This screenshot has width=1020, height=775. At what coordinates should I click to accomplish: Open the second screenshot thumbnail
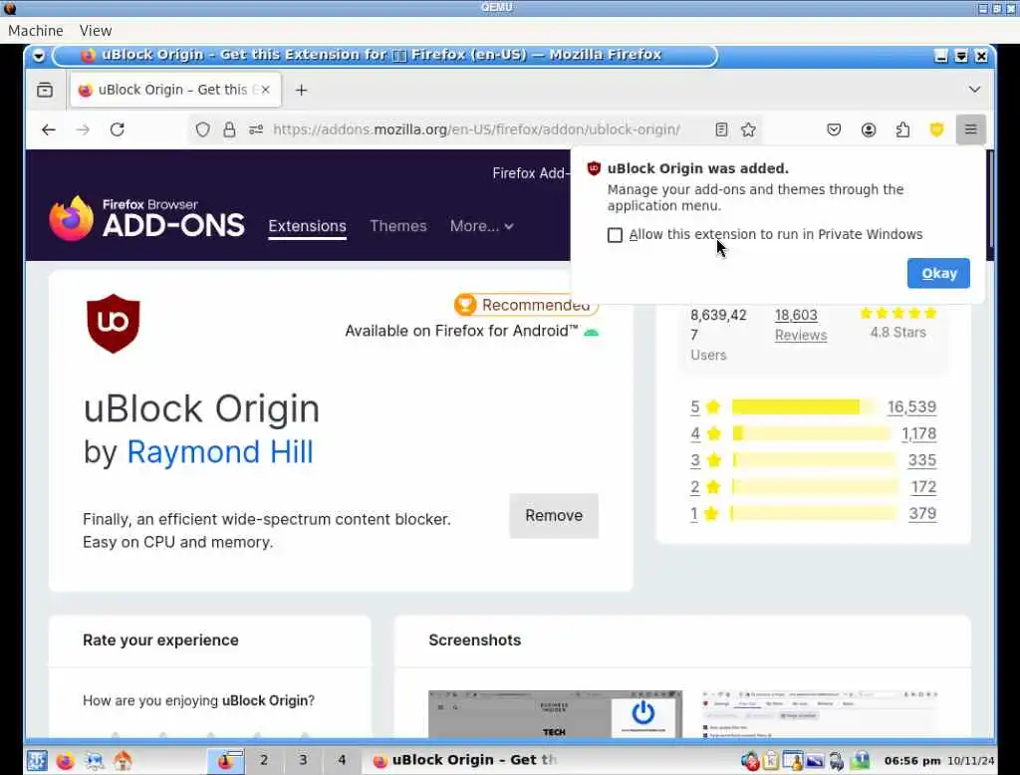(x=821, y=714)
